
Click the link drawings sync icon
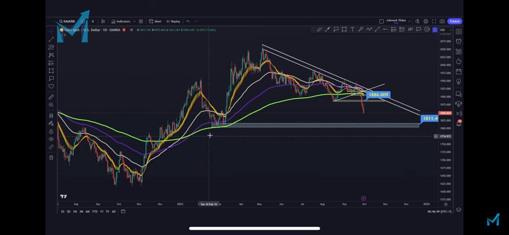pos(51,147)
